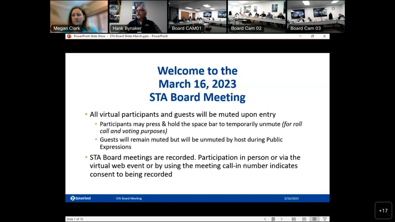Click the 'Hank Bynaker' name label

click(127, 29)
